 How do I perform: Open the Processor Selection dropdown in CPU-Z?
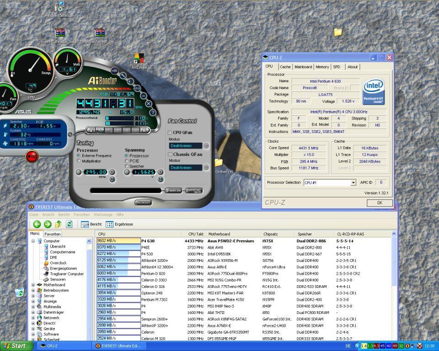coord(353,183)
